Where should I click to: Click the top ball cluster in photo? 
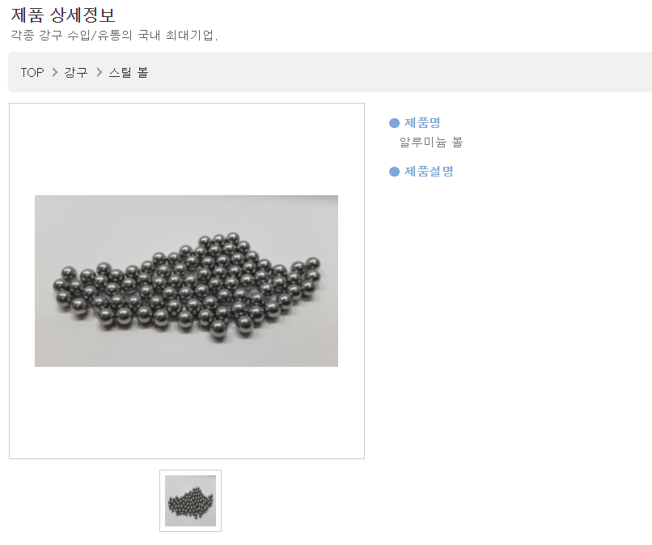pyautogui.click(x=219, y=241)
